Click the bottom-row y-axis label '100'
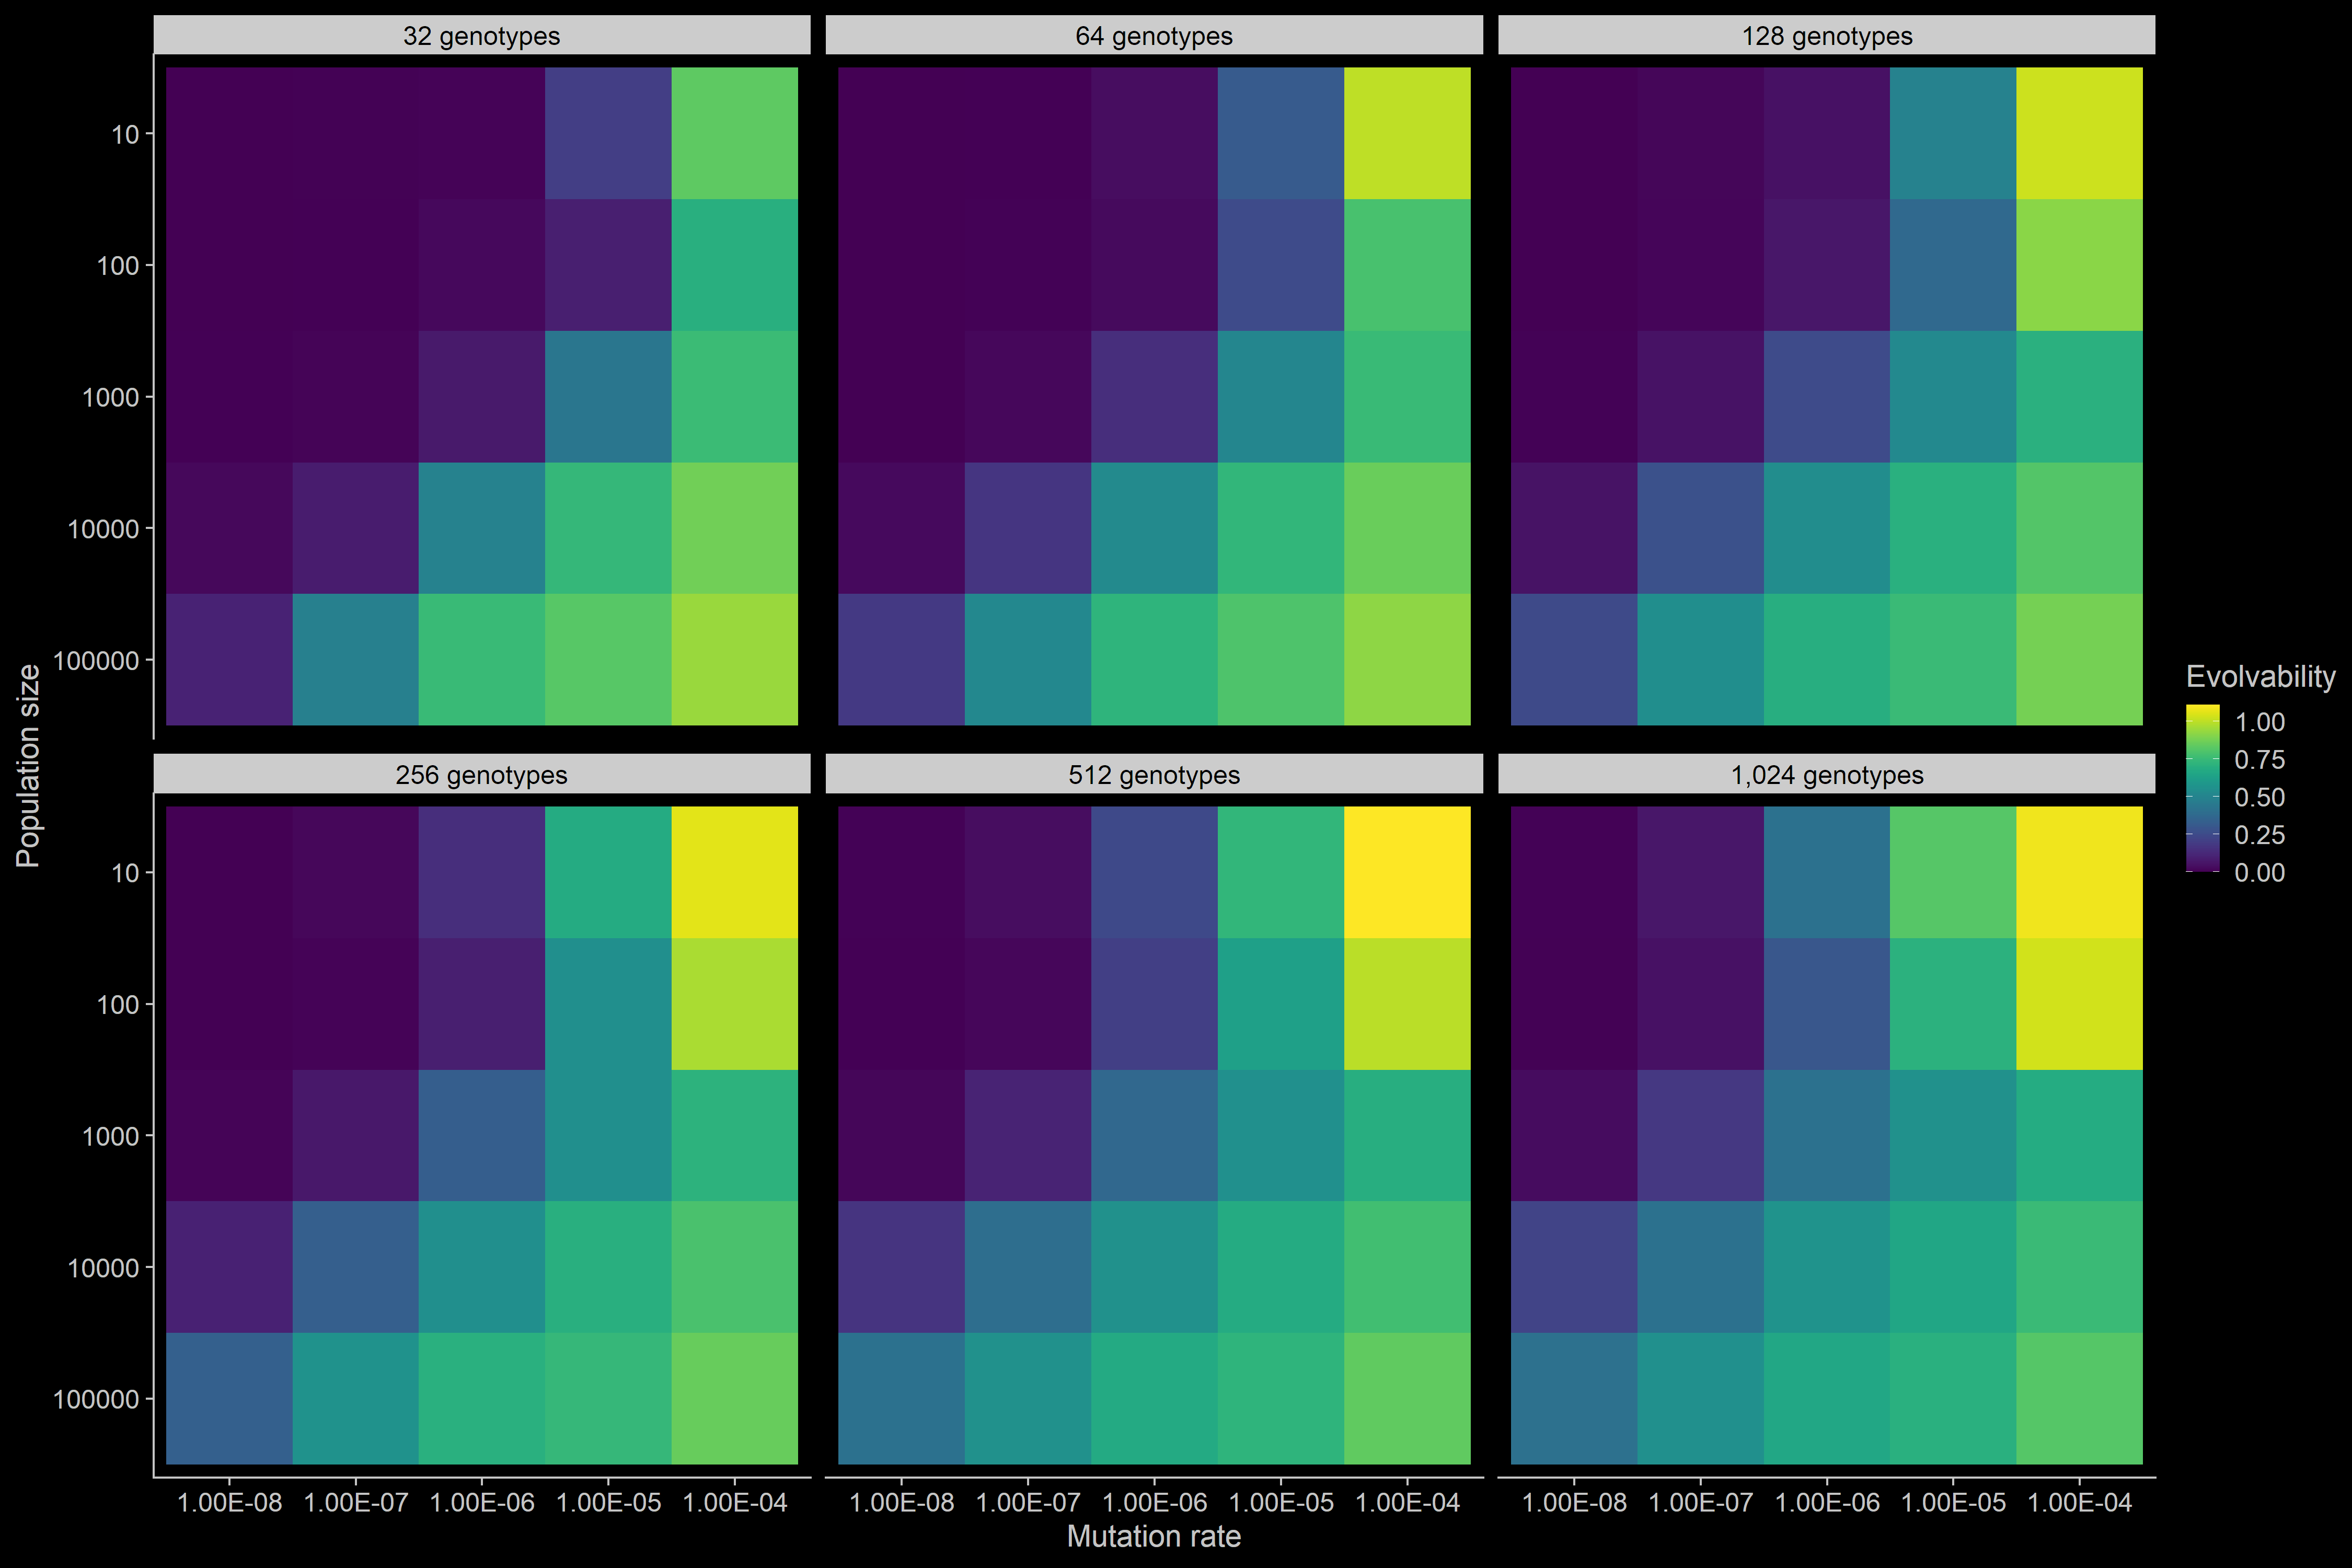Viewport: 2352px width, 1568px height. pyautogui.click(x=118, y=1004)
